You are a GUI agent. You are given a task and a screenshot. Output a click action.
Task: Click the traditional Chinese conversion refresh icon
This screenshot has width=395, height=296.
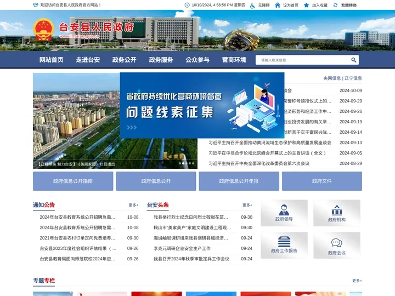coord(335,5)
